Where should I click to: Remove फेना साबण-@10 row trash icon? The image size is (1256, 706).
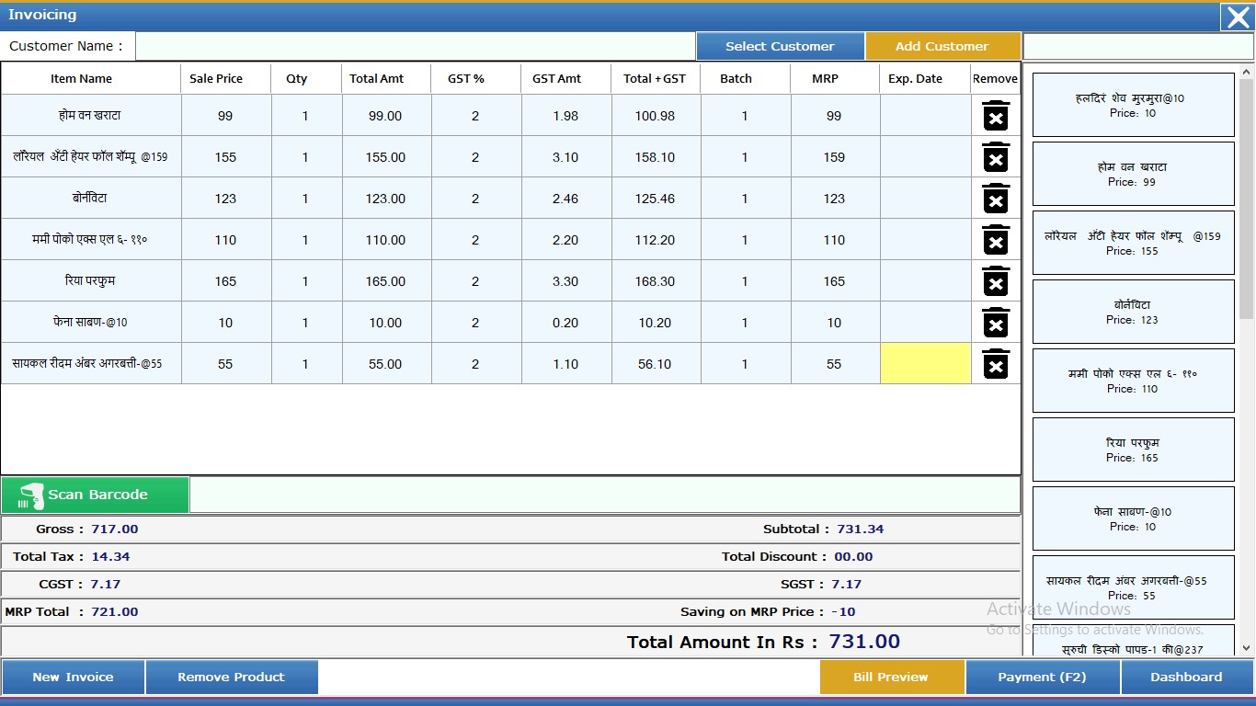(x=996, y=323)
